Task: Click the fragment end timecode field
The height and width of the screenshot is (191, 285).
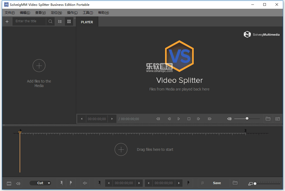Action: (x=163, y=183)
